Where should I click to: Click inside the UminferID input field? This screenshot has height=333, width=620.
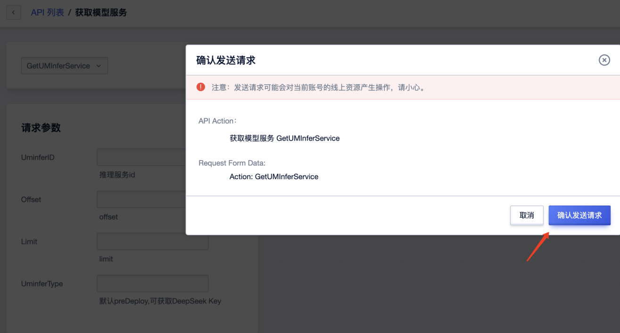tap(141, 157)
